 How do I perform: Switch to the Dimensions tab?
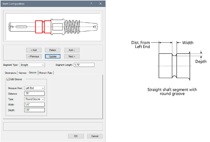(10, 73)
